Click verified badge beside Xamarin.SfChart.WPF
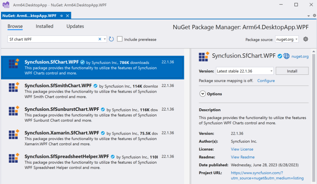Viewport: 317px width, 184px height. point(103,133)
